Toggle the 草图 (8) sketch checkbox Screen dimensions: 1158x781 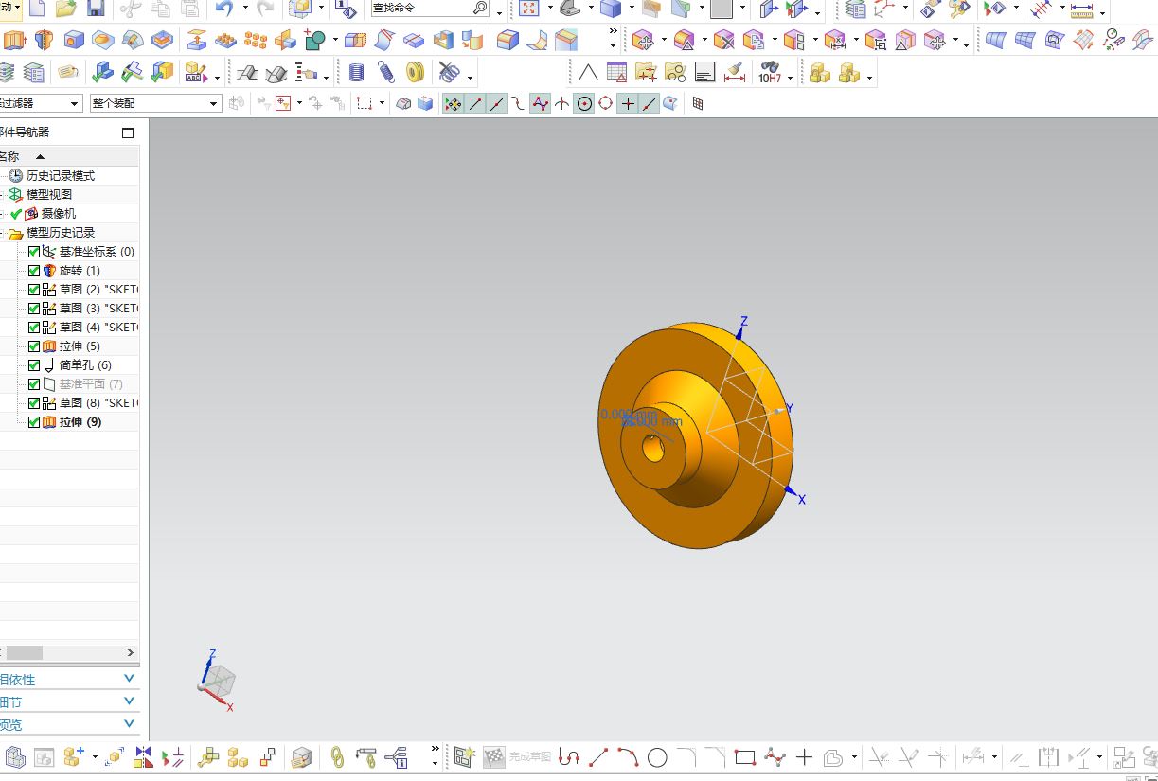tap(34, 403)
